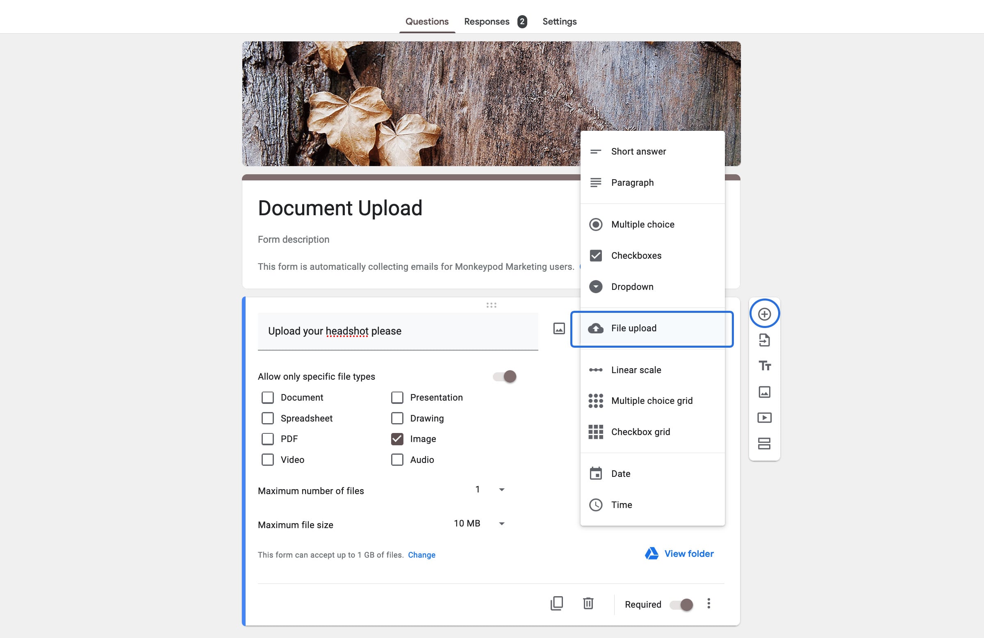984x638 pixels.
Task: Open the Maximum file size dropdown
Action: coord(501,524)
